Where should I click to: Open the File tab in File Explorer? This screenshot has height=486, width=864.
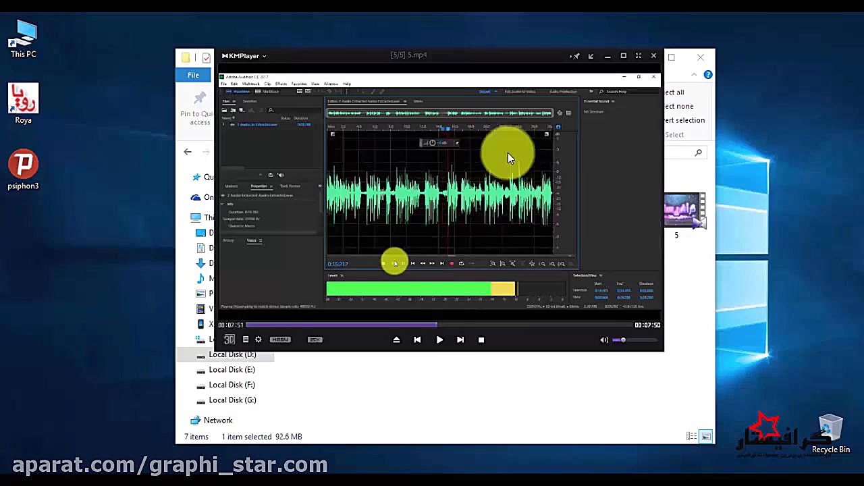pos(193,75)
